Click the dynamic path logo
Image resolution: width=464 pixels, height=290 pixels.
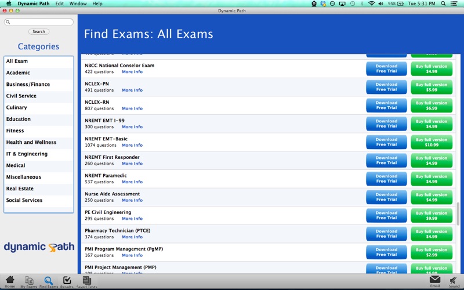click(39, 247)
